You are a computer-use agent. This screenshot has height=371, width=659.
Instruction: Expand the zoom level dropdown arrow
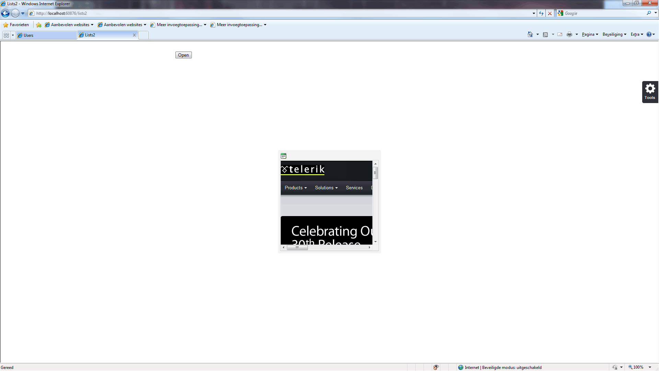point(650,367)
